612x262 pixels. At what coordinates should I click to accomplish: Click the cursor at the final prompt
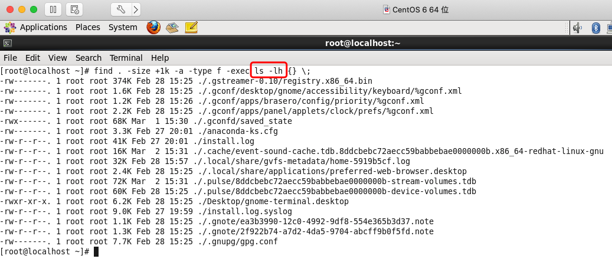pyautogui.click(x=96, y=252)
